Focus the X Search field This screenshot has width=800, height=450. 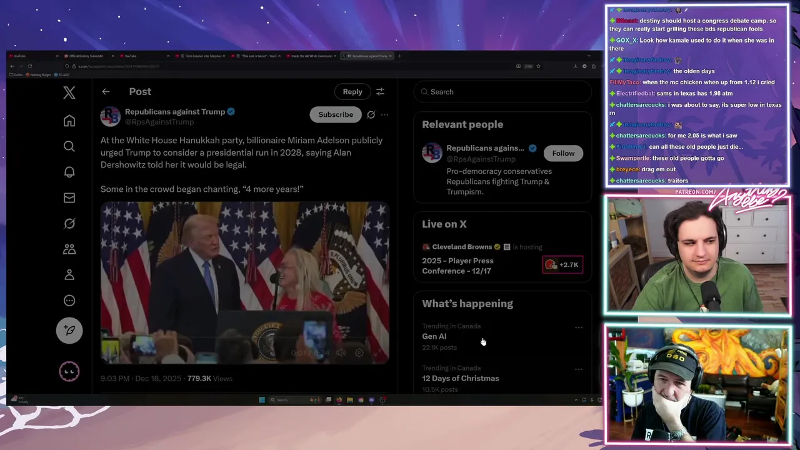(x=502, y=92)
